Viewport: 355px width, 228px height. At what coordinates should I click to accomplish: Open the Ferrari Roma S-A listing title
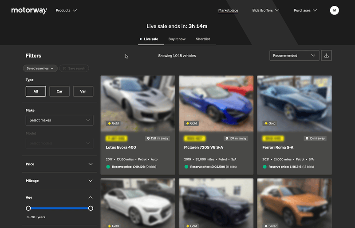click(278, 147)
